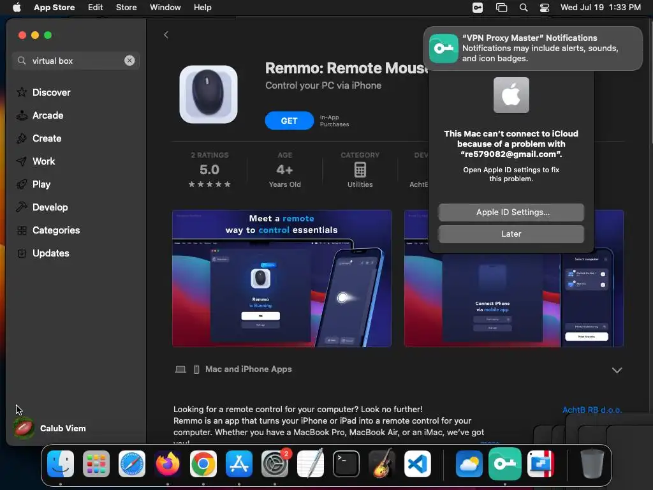Launch Visual Studio Code from the Dock
The image size is (653, 490).
[418, 464]
